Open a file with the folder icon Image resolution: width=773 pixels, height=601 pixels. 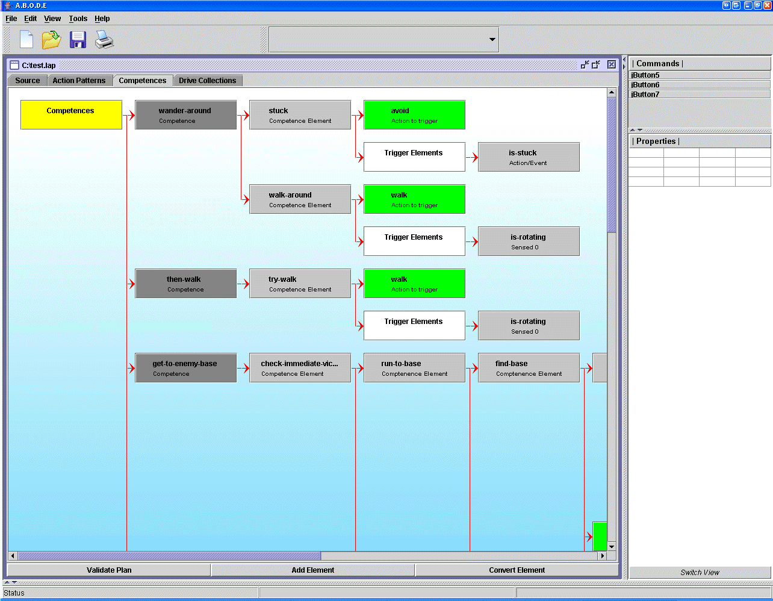click(52, 40)
